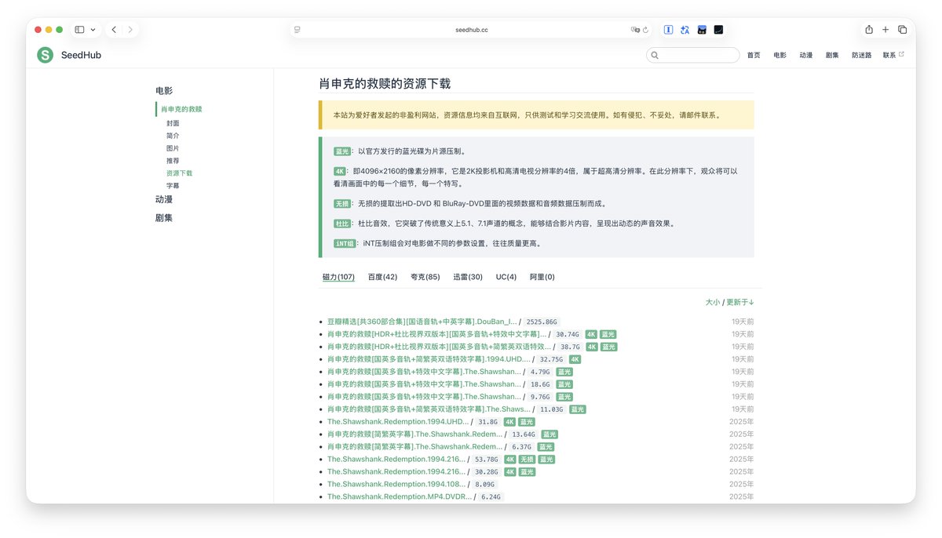Open the 30.28G Shawshank.Redemption resource link
The image size is (942, 538).
click(396, 472)
